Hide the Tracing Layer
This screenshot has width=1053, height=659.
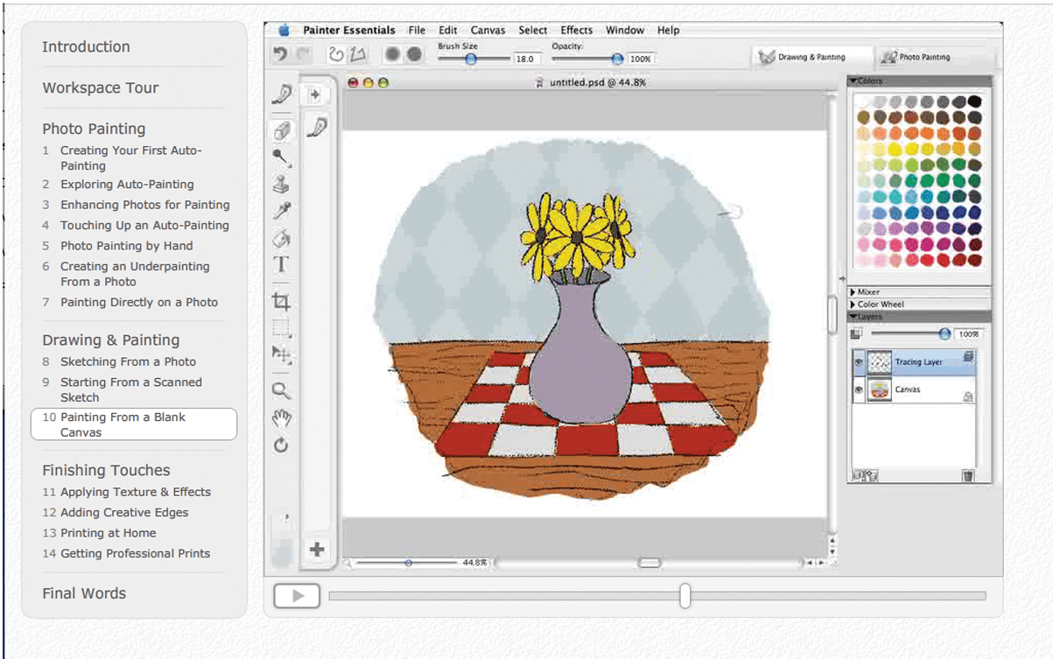[x=860, y=361]
